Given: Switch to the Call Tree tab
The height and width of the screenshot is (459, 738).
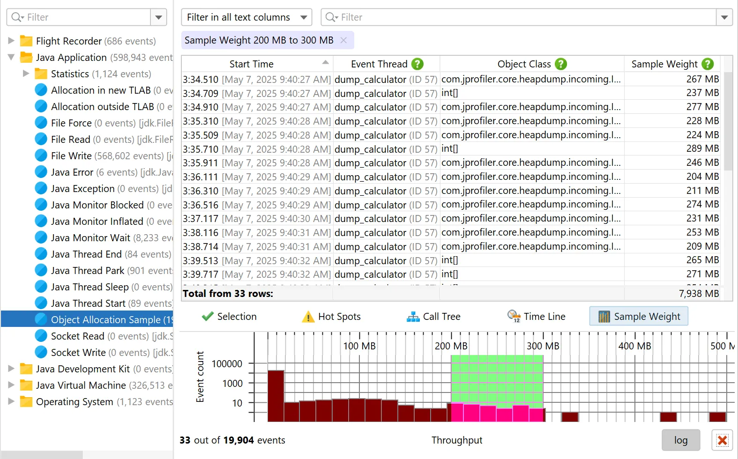Looking at the screenshot, I should 433,317.
